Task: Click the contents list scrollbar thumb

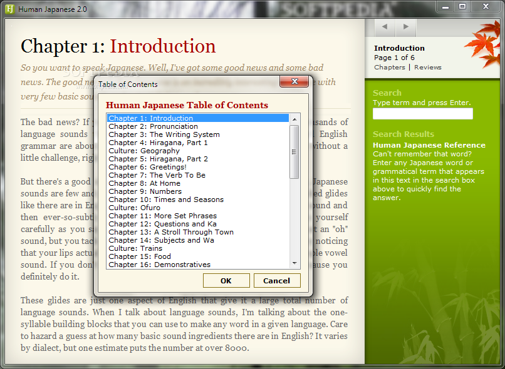Action: [294, 152]
